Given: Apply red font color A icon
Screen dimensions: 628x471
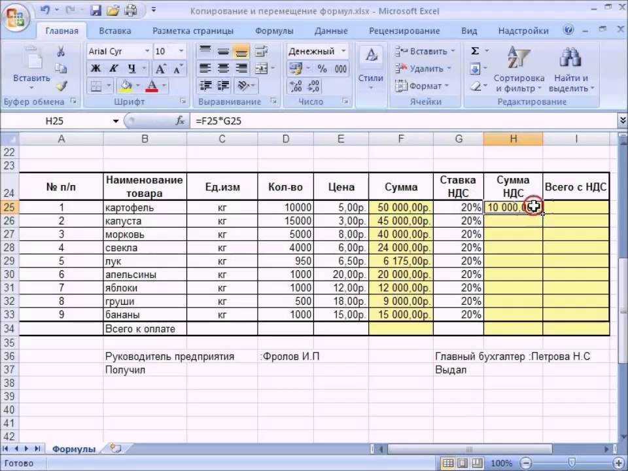Looking at the screenshot, I should point(152,86).
